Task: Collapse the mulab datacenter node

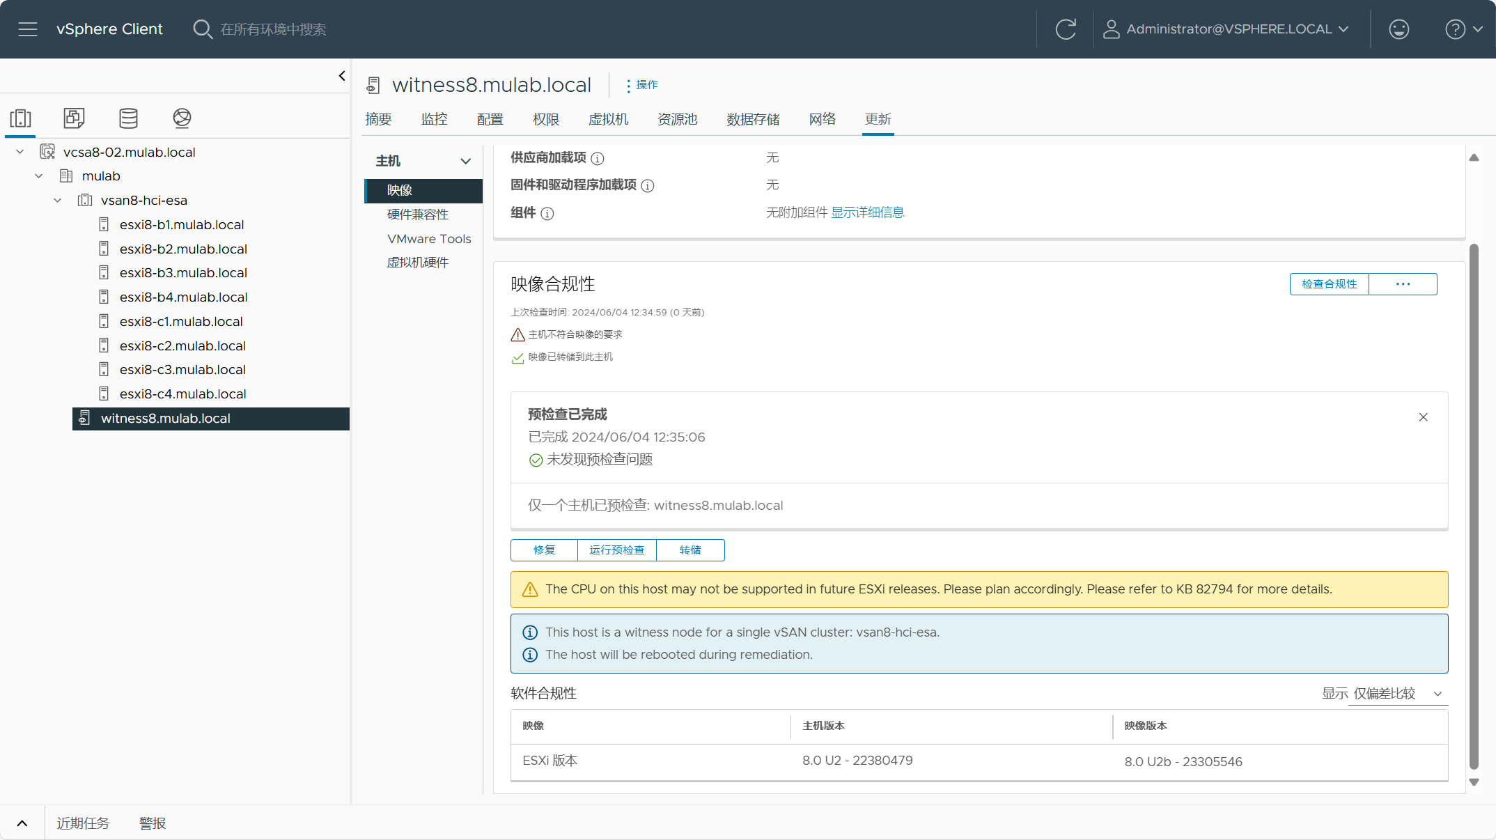Action: [39, 176]
